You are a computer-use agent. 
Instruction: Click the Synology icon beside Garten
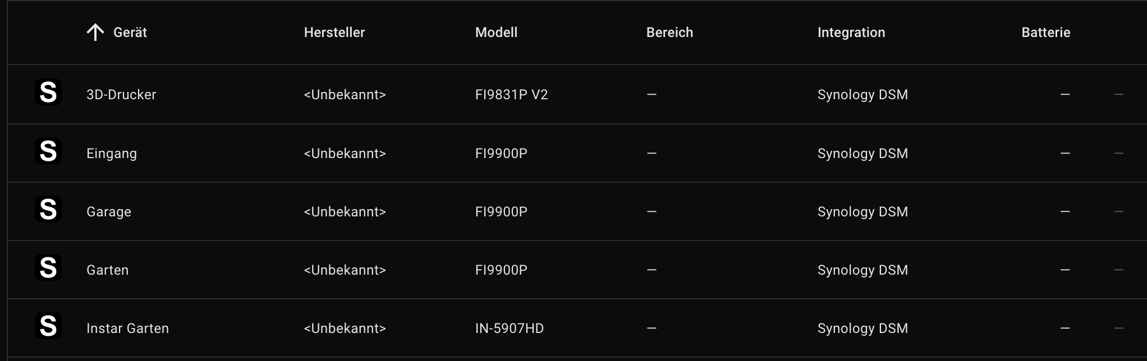click(48, 268)
